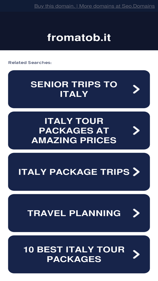Click the Related Searches label
The image size is (158, 281).
pos(30,62)
